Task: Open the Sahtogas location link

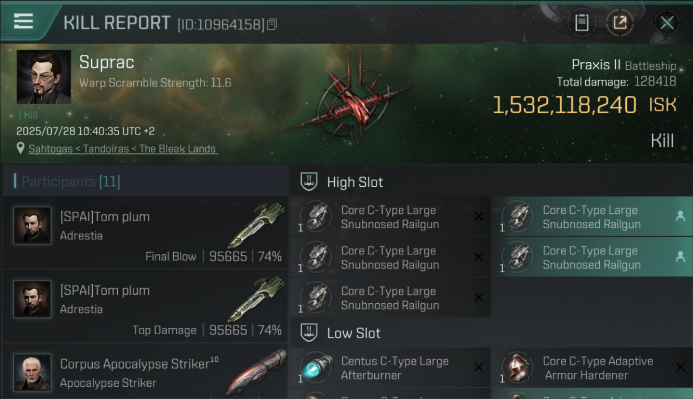Action: click(123, 149)
